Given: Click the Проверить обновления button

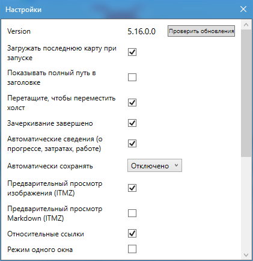Looking at the screenshot, I should tap(201, 31).
